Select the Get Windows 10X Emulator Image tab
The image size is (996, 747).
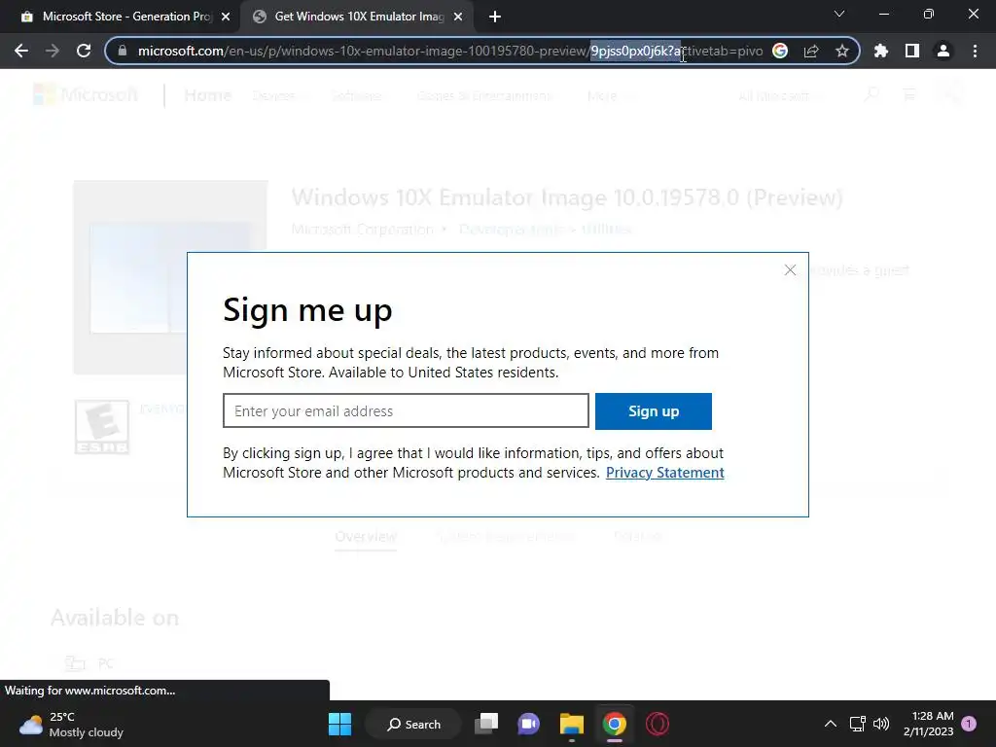pyautogui.click(x=359, y=17)
